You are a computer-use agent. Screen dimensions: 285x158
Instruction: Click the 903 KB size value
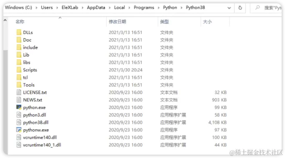pyautogui.click(x=219, y=100)
